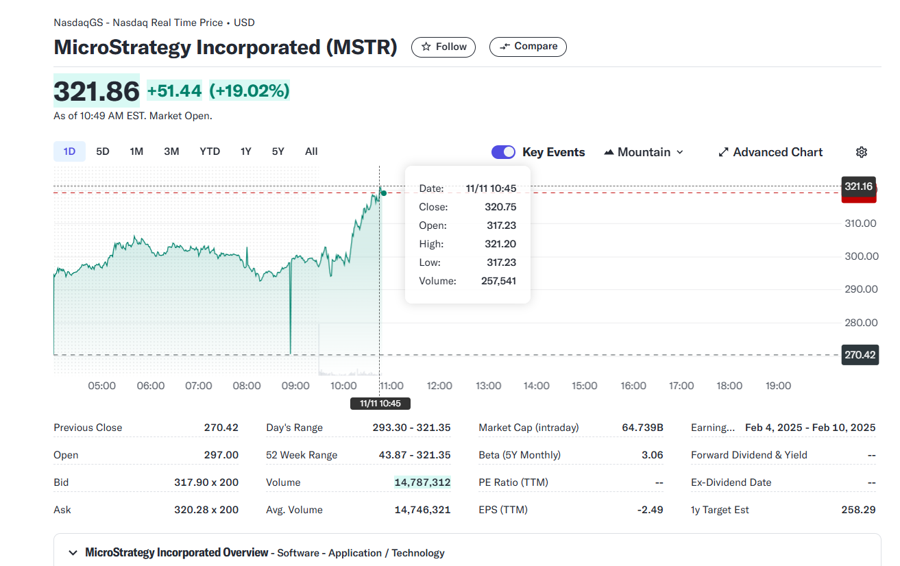Show the YTD chart range
This screenshot has width=900, height=566.
(x=210, y=151)
